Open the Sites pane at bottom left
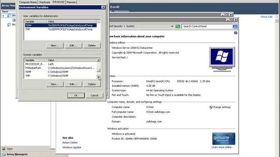The width and height of the screenshot is (280, 157). coord(25,149)
